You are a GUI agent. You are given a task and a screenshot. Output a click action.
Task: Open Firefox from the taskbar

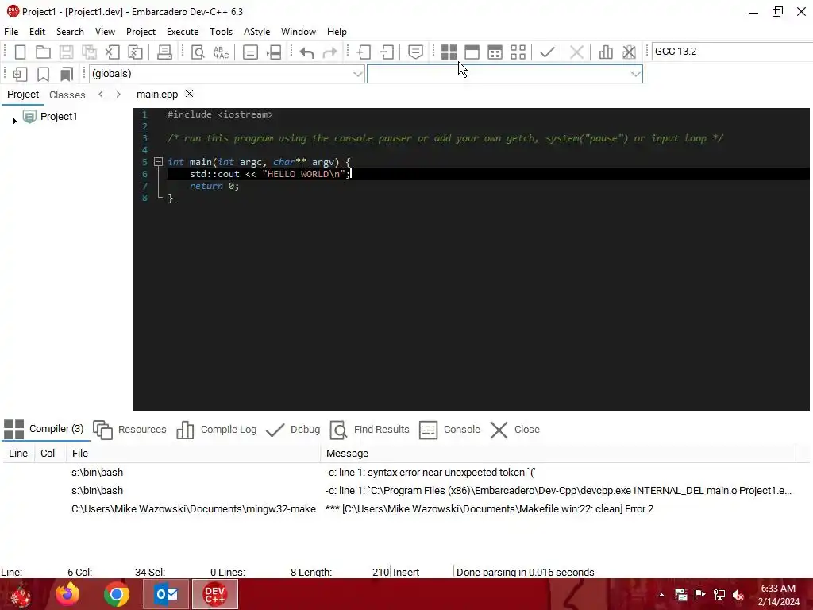pos(68,594)
